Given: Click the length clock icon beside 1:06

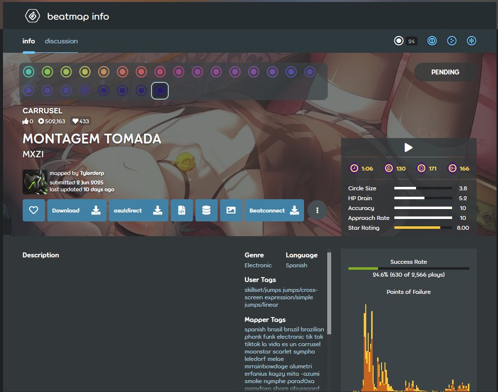Looking at the screenshot, I should coord(354,168).
